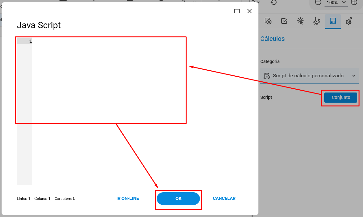Open the Categoria dropdown for custom calculation script
Screen dimensions: 363x217
(310, 76)
